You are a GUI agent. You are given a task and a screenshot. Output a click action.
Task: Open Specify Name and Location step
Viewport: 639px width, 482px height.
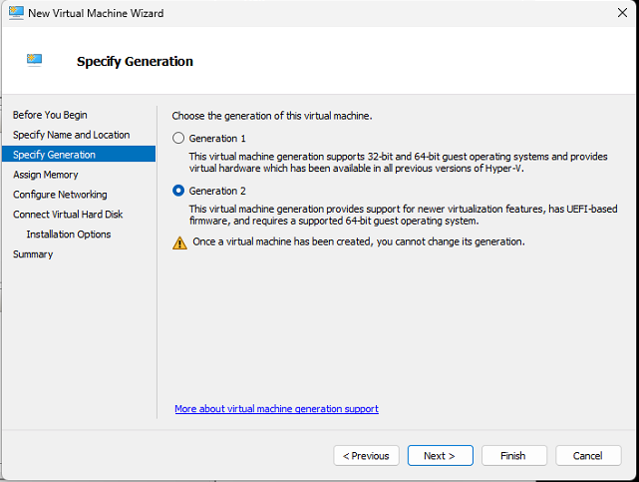72,135
